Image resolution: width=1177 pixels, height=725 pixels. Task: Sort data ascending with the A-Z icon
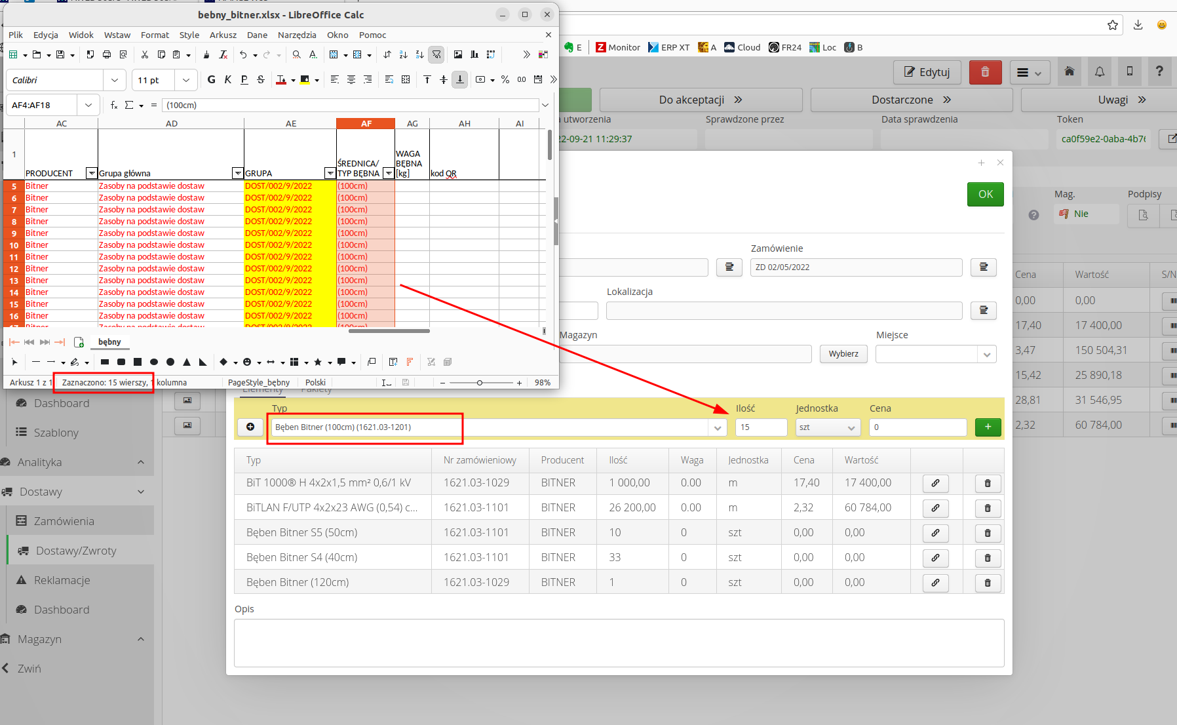[x=402, y=55]
